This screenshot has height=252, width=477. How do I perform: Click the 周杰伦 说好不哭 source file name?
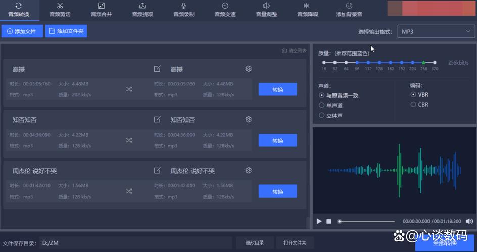[34, 171]
